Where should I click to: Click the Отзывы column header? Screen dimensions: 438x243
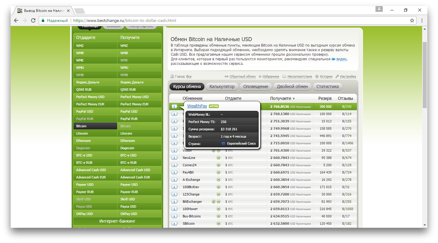345,99
